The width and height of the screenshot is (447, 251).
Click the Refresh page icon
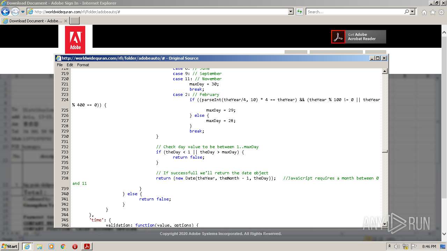[299, 12]
